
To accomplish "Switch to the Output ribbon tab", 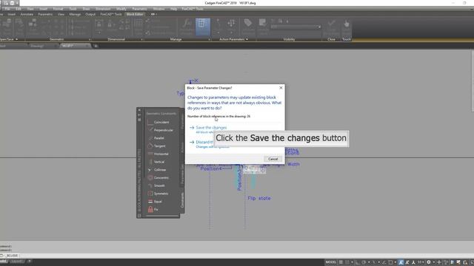I will pyautogui.click(x=90, y=14).
